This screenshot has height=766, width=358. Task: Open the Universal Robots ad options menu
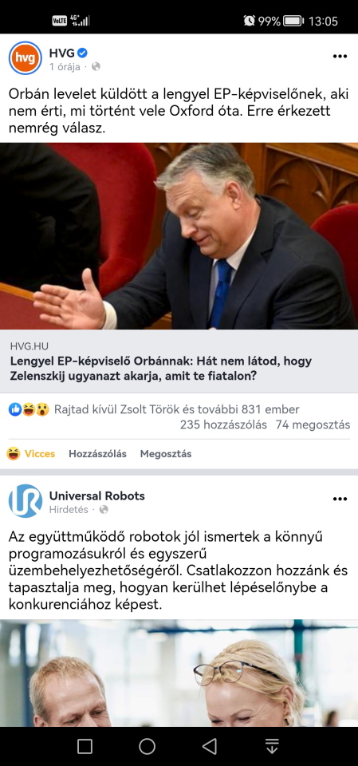coord(340,499)
